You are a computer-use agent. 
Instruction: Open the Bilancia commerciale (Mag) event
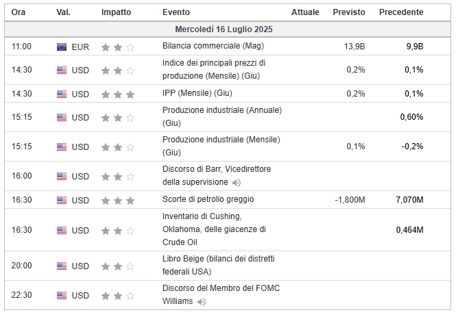point(213,46)
